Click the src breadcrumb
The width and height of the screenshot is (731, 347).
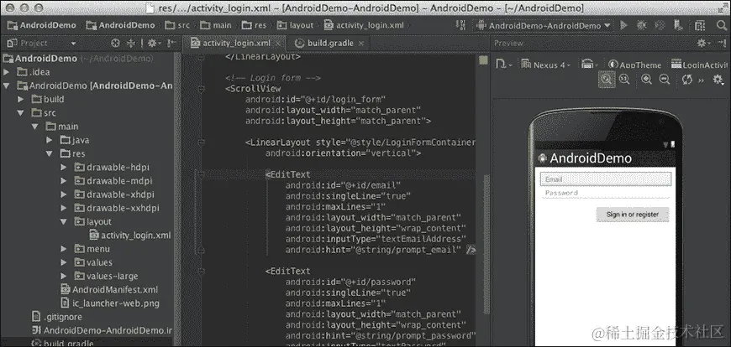[177, 26]
